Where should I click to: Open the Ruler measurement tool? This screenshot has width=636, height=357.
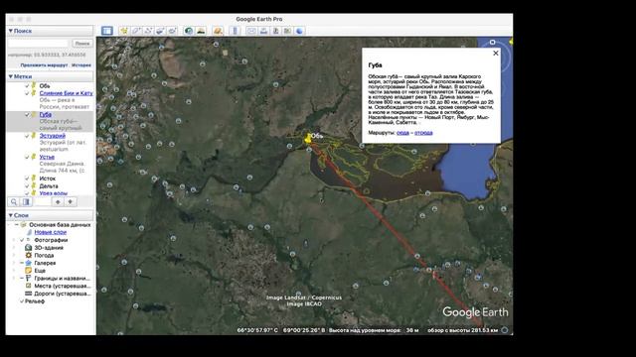click(235, 31)
